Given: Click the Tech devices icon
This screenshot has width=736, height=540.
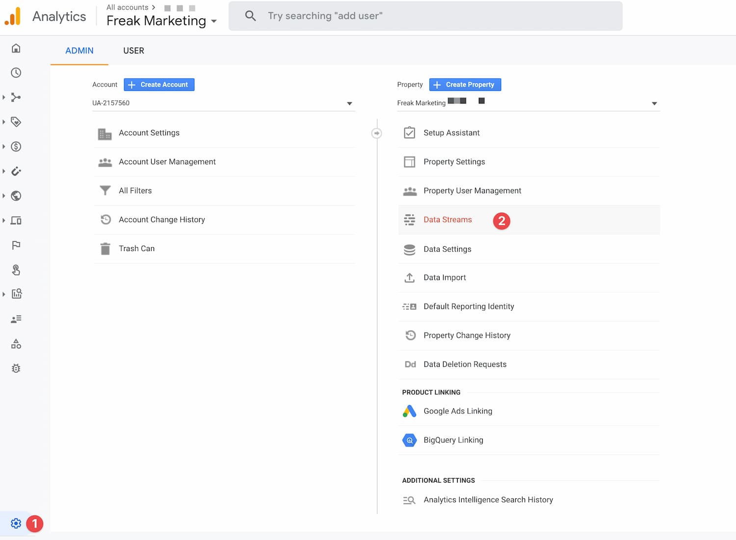Looking at the screenshot, I should pyautogui.click(x=16, y=221).
